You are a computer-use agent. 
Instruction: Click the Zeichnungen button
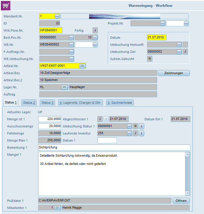pyautogui.click(x=174, y=73)
